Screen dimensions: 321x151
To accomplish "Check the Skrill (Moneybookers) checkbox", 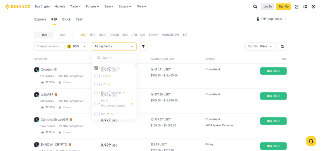I will point(96,104).
